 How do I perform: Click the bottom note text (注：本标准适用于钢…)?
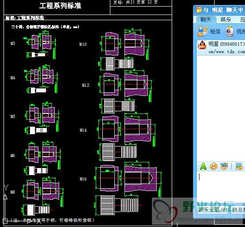52,220
